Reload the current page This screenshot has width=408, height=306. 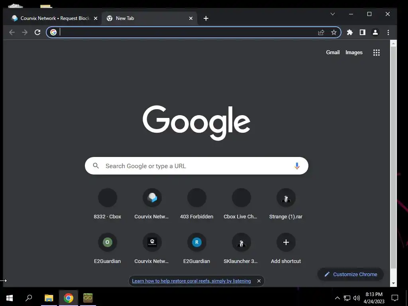[x=37, y=32]
